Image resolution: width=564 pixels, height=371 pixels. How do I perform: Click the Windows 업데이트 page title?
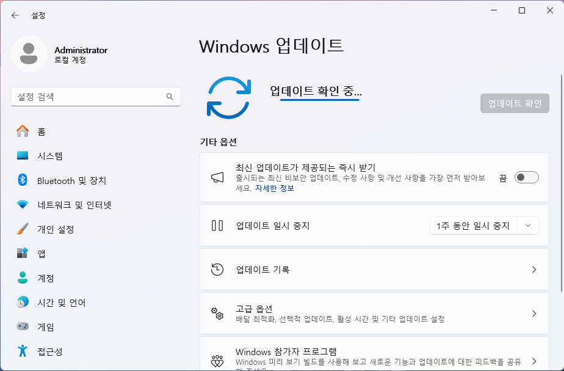coord(271,46)
